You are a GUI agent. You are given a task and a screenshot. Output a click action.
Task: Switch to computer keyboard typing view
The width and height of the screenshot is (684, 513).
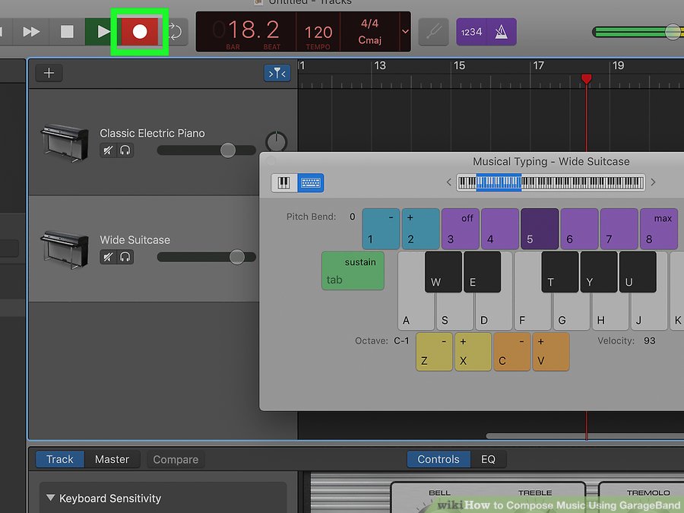coord(311,182)
